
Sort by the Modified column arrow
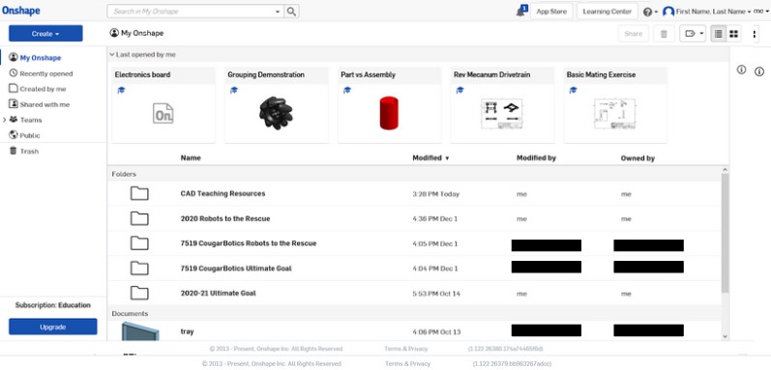pos(447,158)
